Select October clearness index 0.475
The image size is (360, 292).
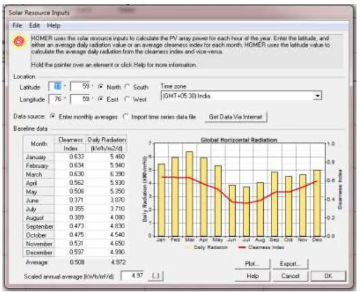tap(70, 235)
